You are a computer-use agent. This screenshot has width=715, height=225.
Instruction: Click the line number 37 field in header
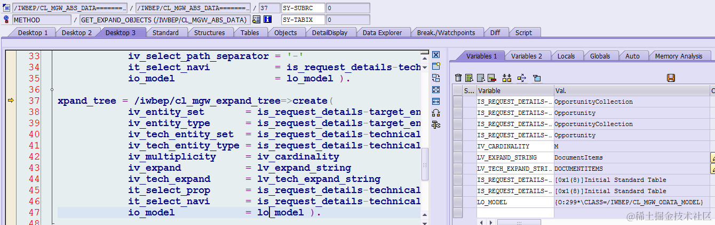269,8
